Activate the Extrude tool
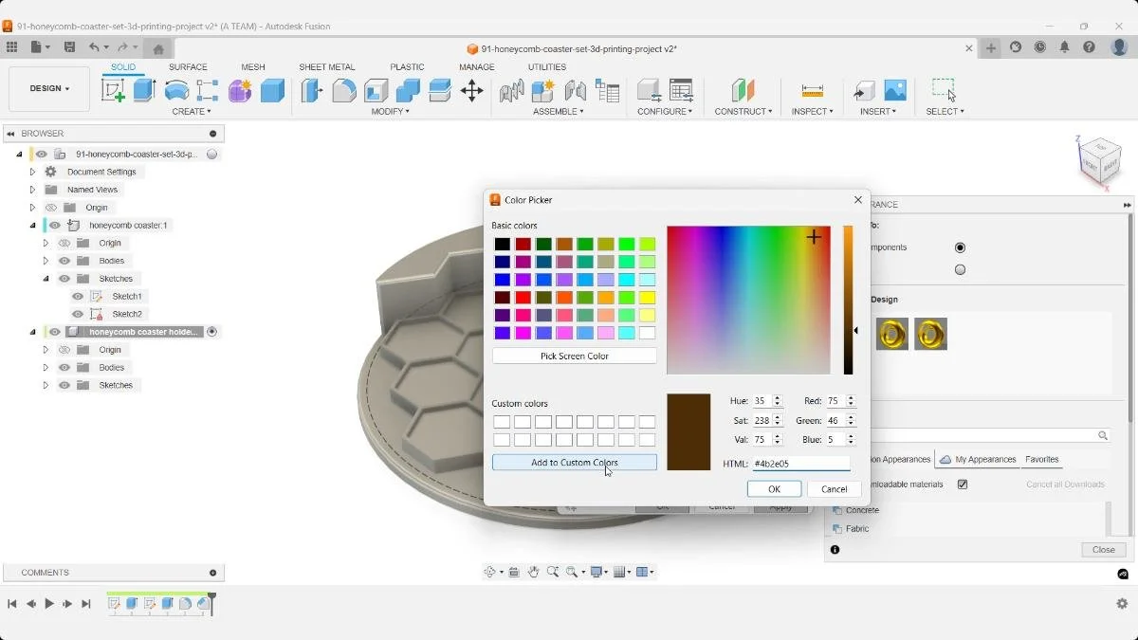This screenshot has height=640, width=1138. click(143, 90)
